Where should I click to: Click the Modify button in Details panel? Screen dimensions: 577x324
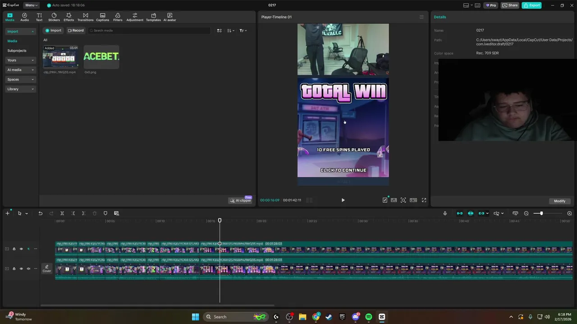[559, 201]
